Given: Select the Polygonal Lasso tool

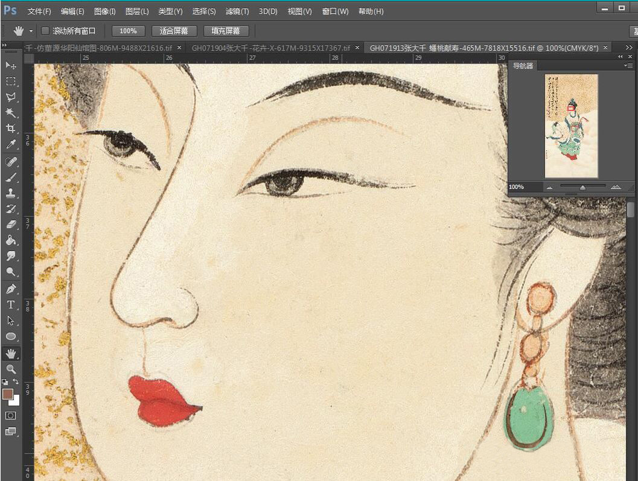Looking at the screenshot, I should pos(11,97).
